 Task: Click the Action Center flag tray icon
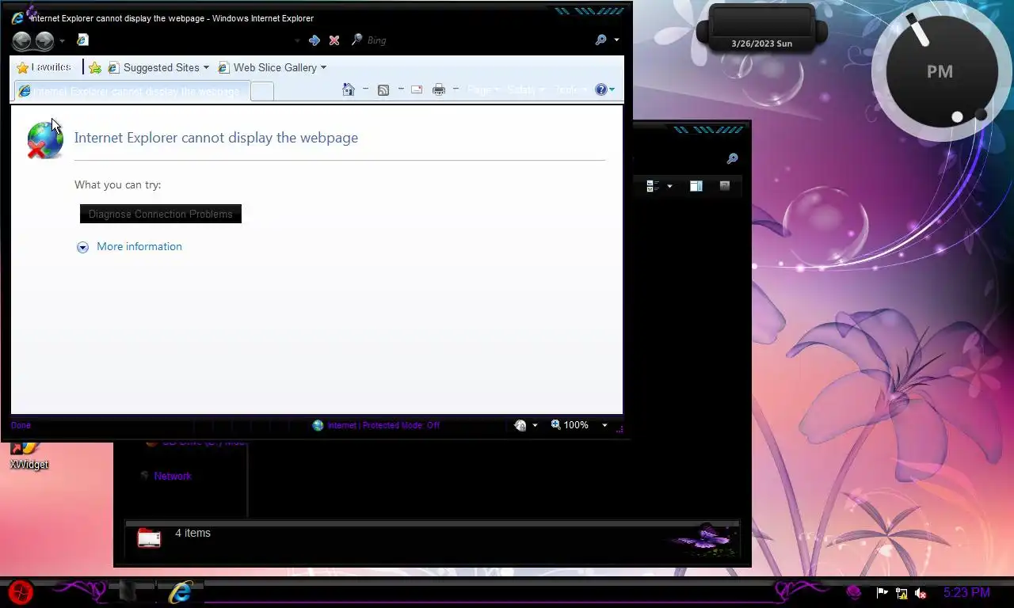tap(882, 592)
